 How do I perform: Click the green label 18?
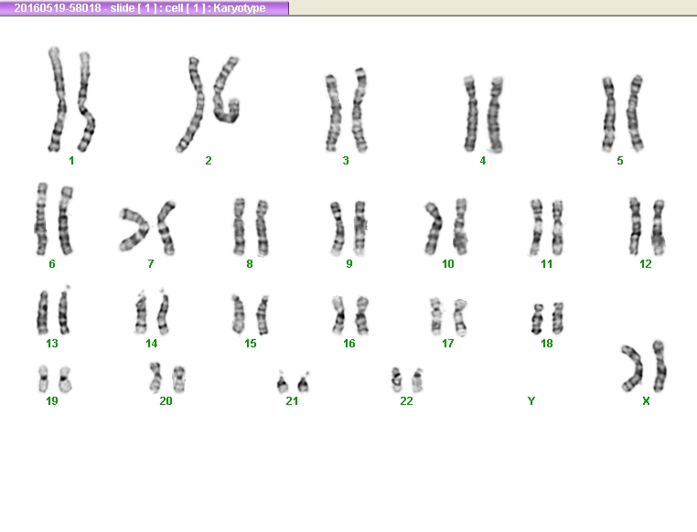click(547, 344)
